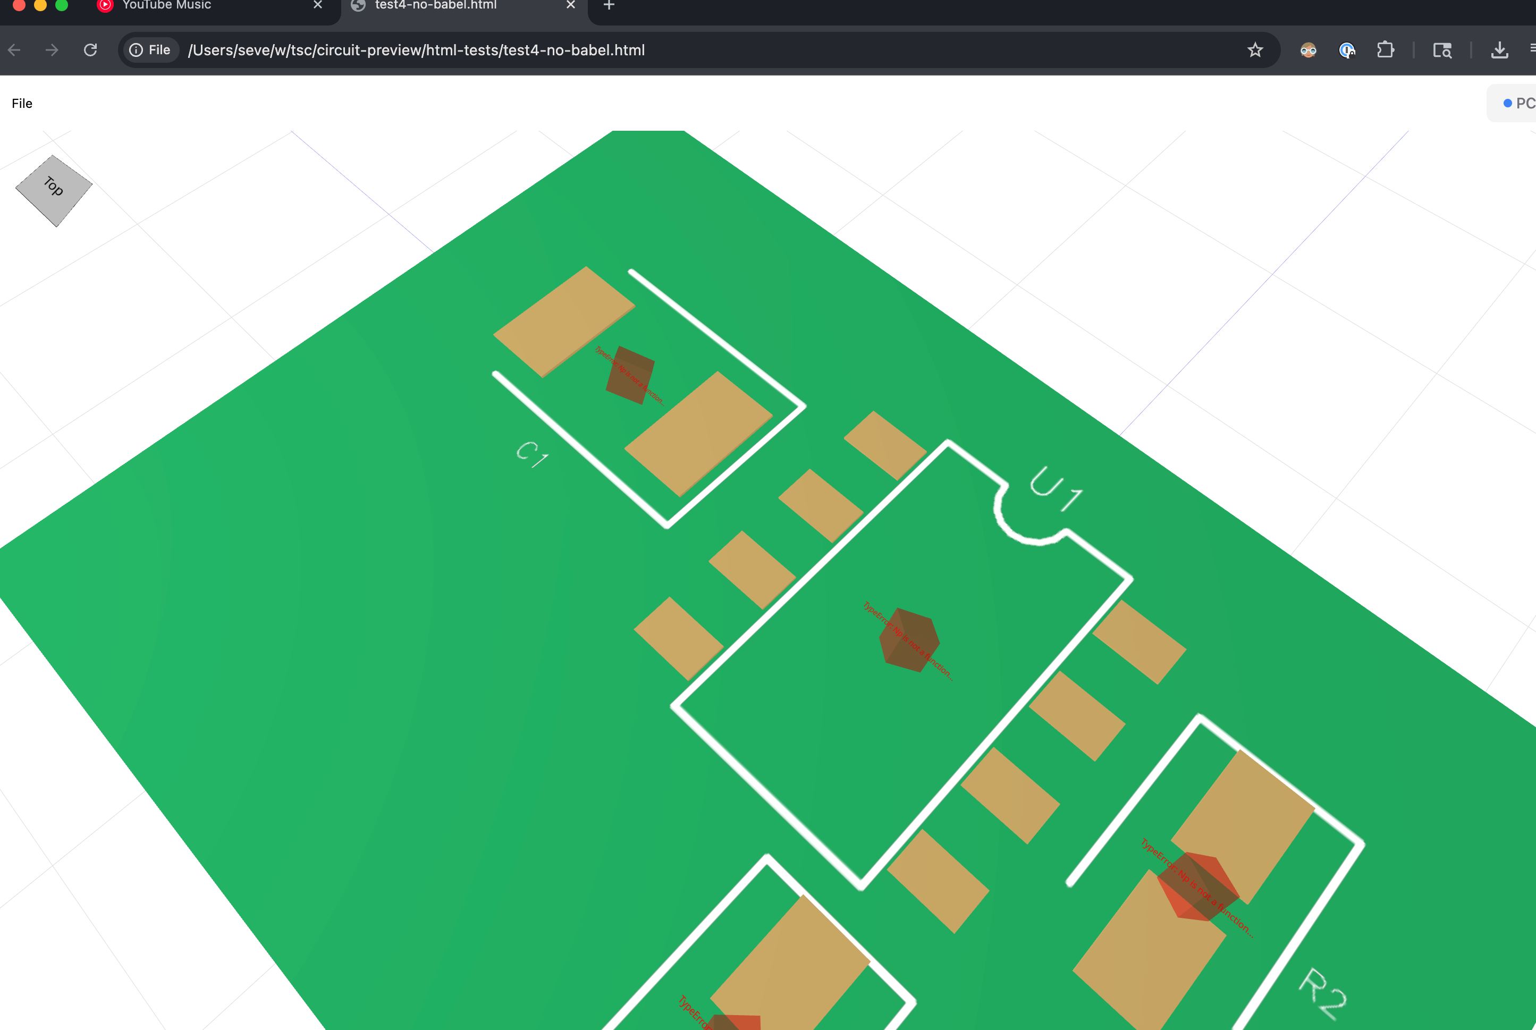Click the error box on C1 capacitor
The width and height of the screenshot is (1536, 1030).
click(629, 375)
